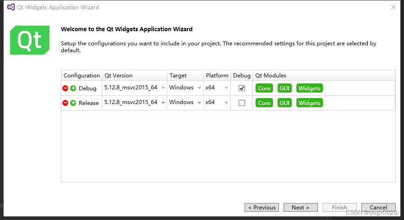Click the Debug column header

click(x=242, y=76)
